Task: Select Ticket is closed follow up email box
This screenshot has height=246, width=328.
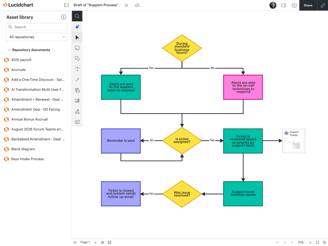Action: 121,194
